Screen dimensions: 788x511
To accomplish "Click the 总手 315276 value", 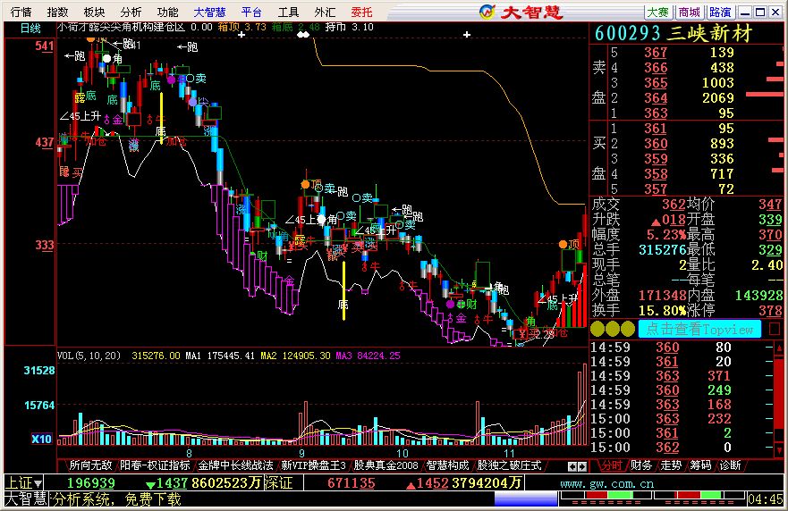I will [663, 249].
